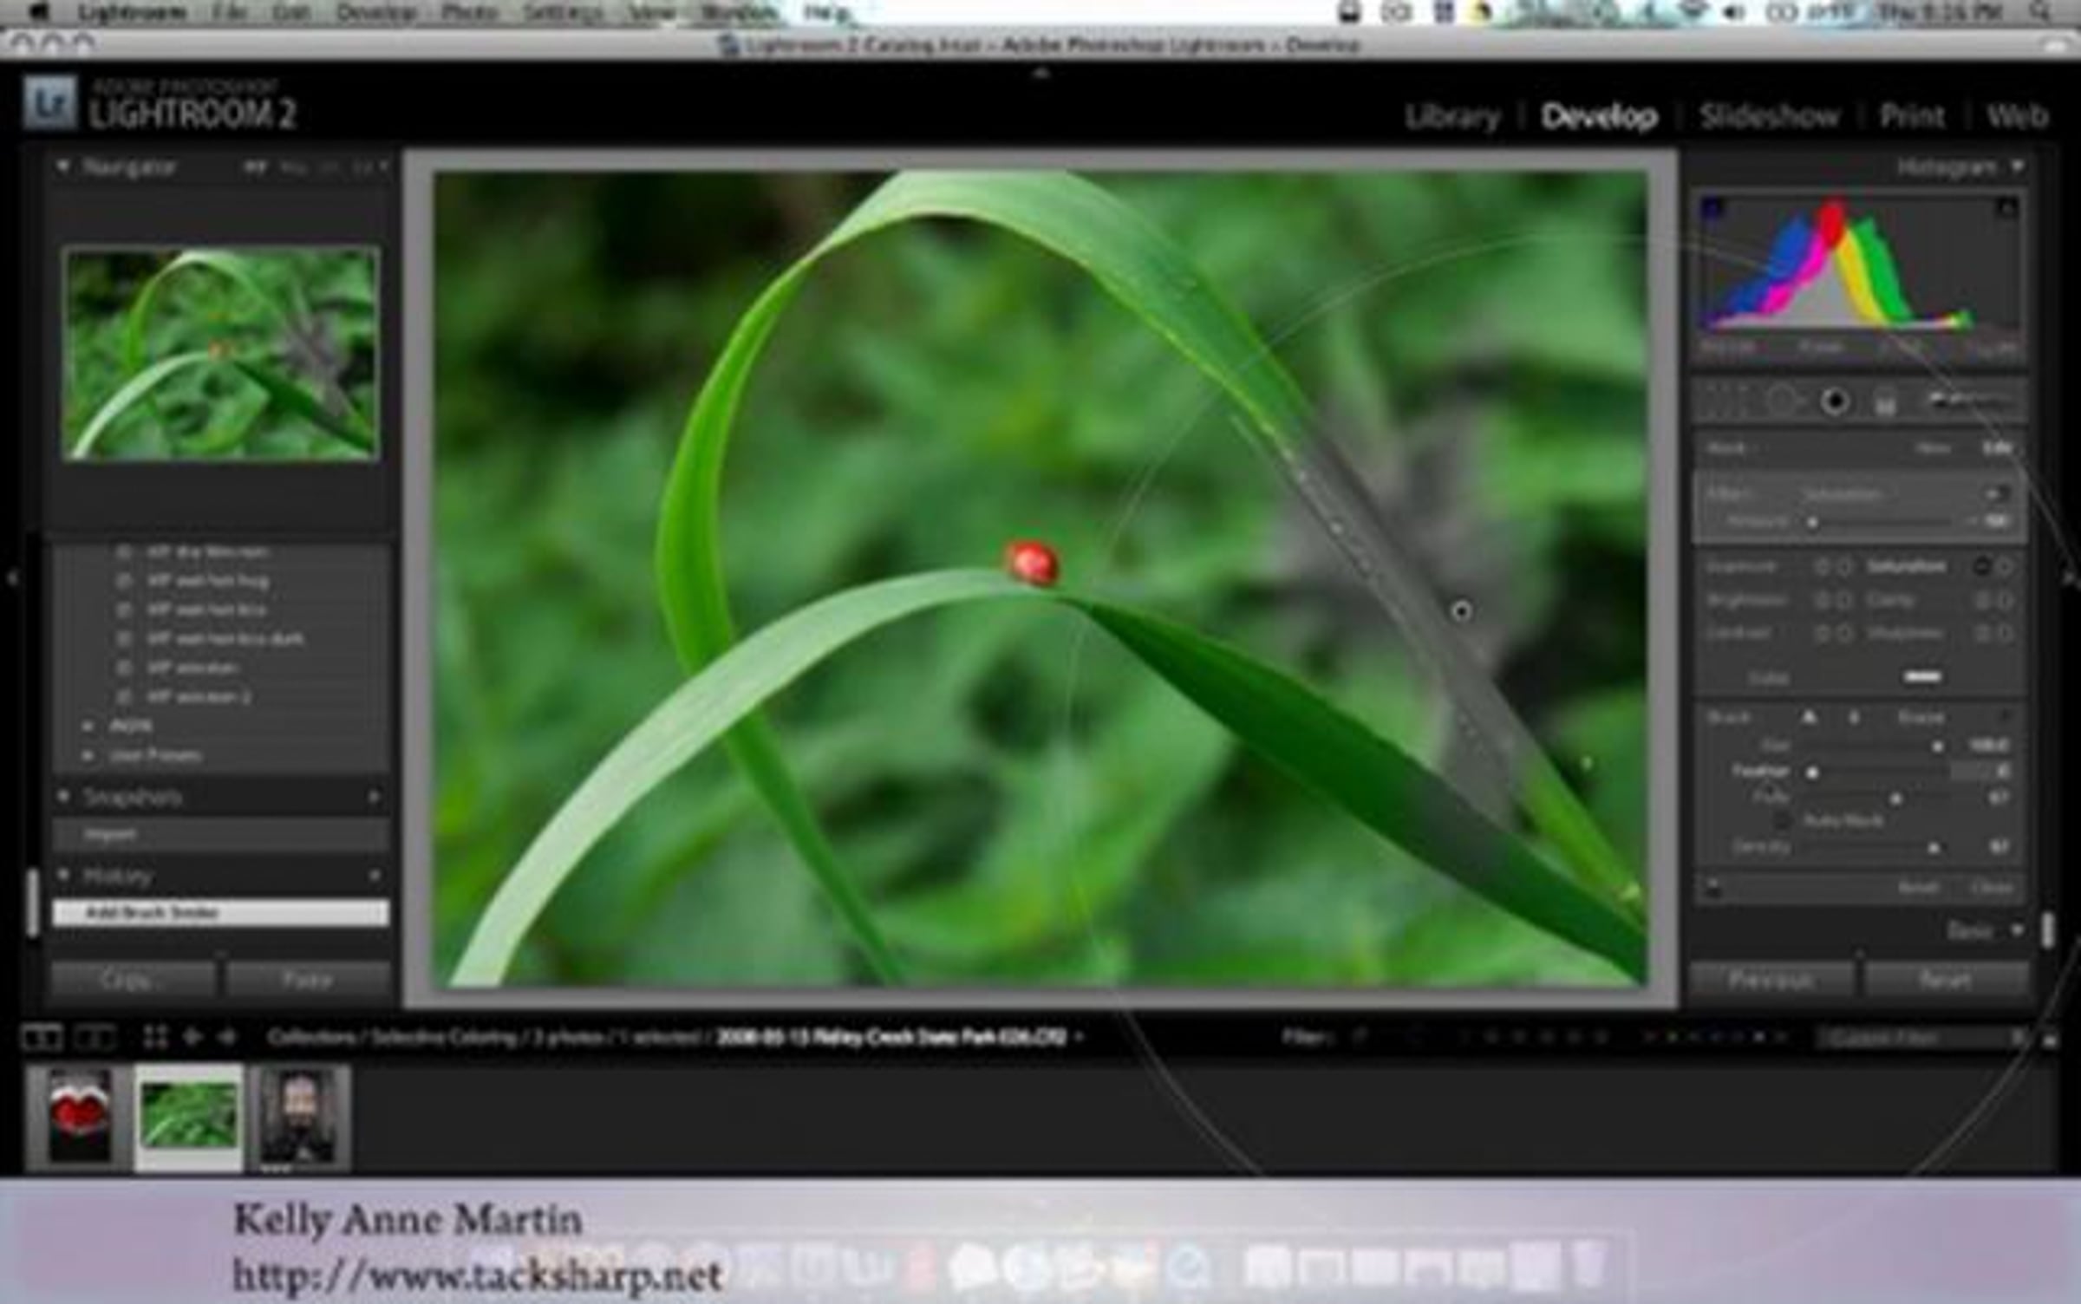Viewport: 2081px width, 1304px height.
Task: Click the Copy button
Action: [x=133, y=980]
